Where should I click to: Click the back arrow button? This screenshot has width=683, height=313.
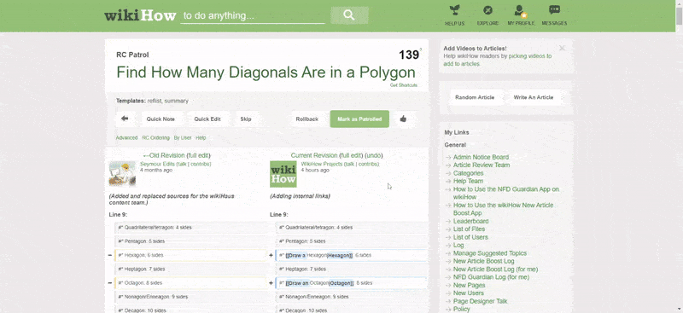pyautogui.click(x=125, y=119)
